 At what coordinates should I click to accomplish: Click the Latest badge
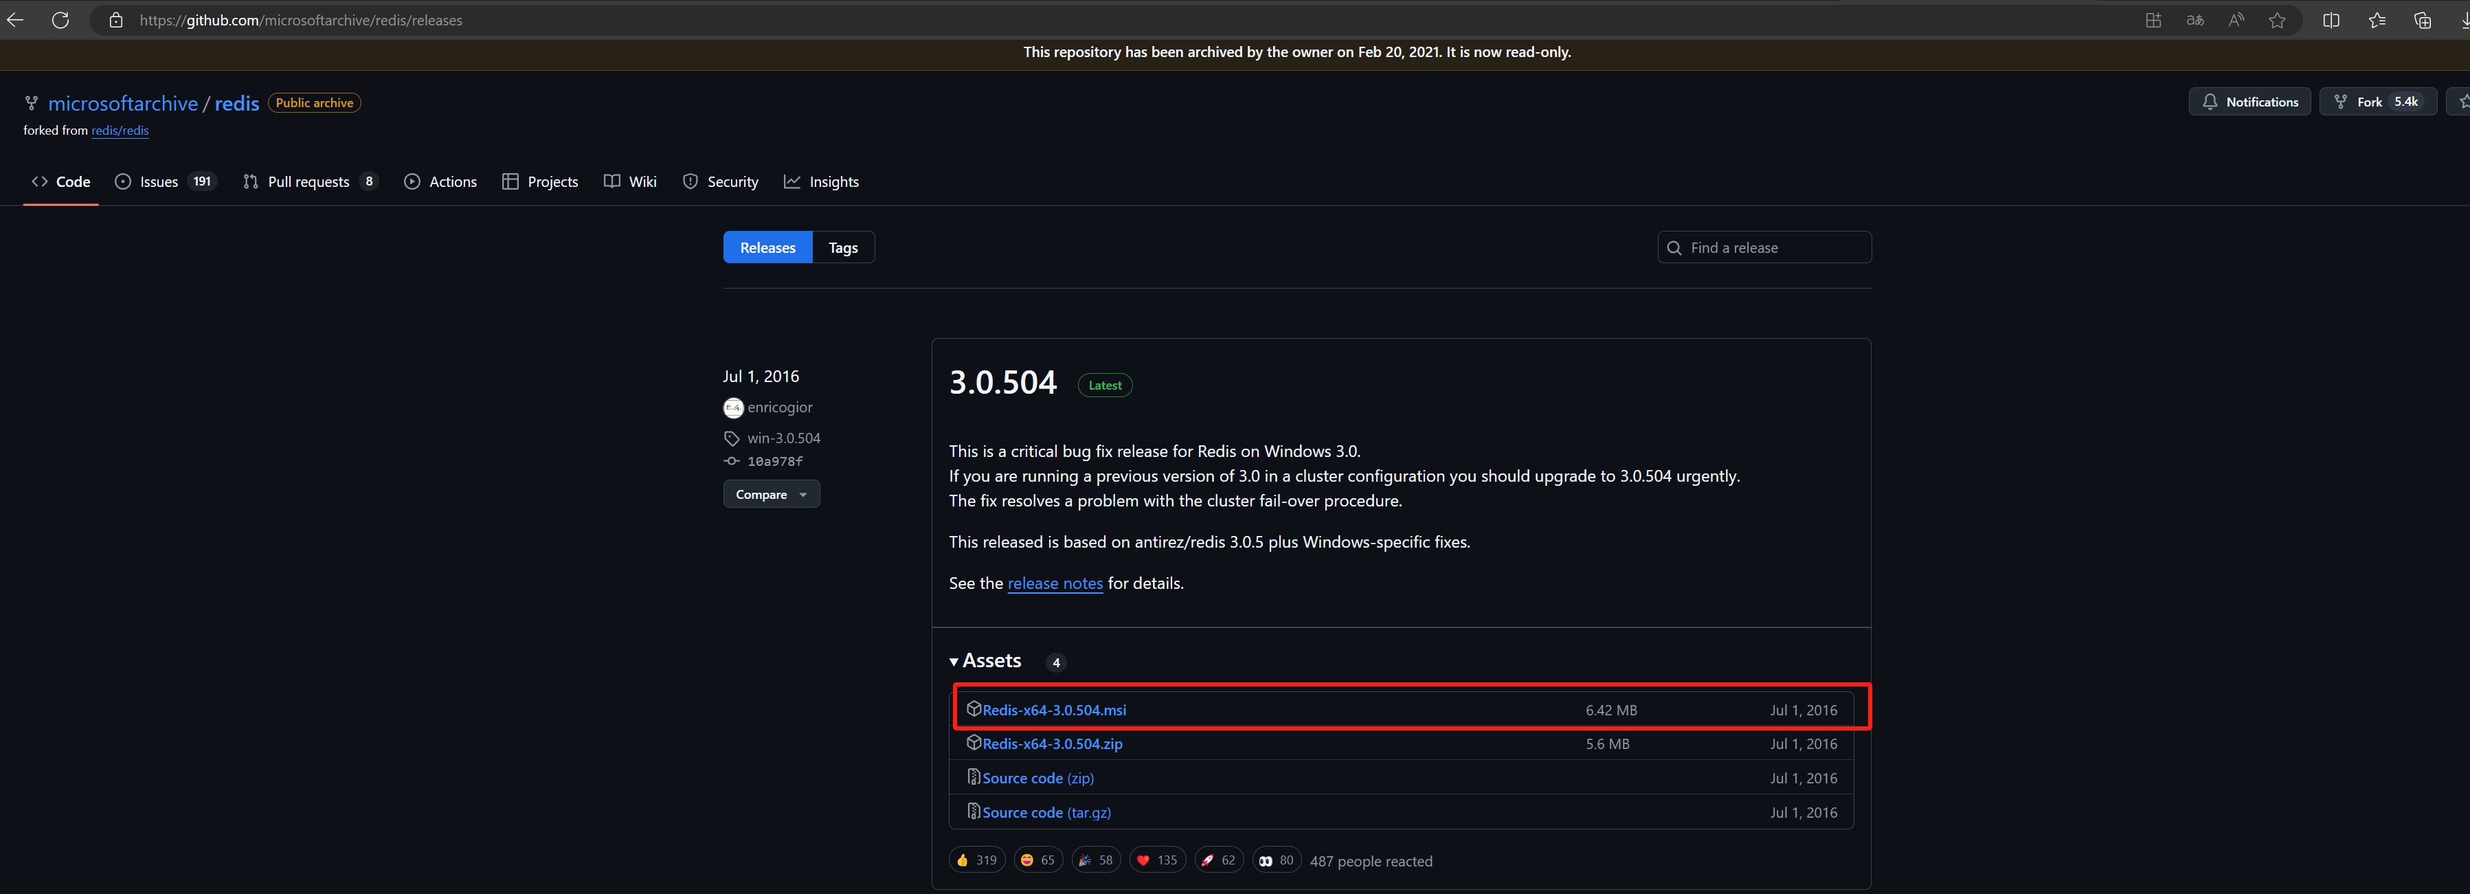click(1105, 385)
